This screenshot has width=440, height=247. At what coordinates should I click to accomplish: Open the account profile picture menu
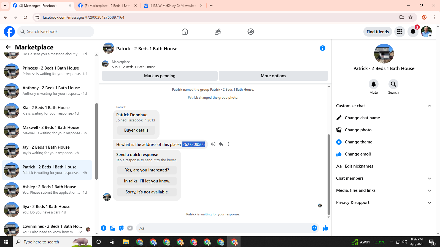click(426, 32)
